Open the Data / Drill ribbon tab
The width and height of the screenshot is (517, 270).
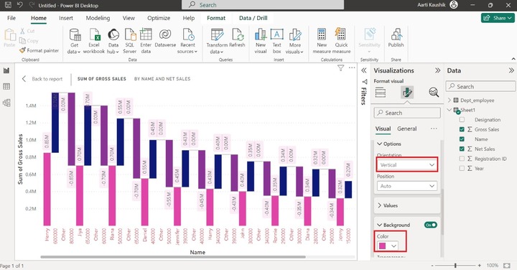coord(253,18)
